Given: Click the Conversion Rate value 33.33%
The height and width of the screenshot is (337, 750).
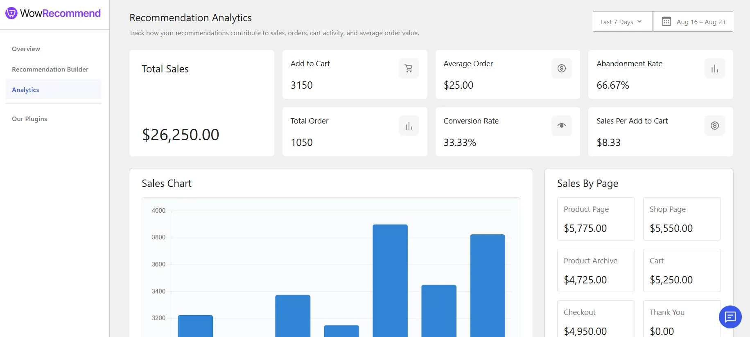Looking at the screenshot, I should point(460,142).
